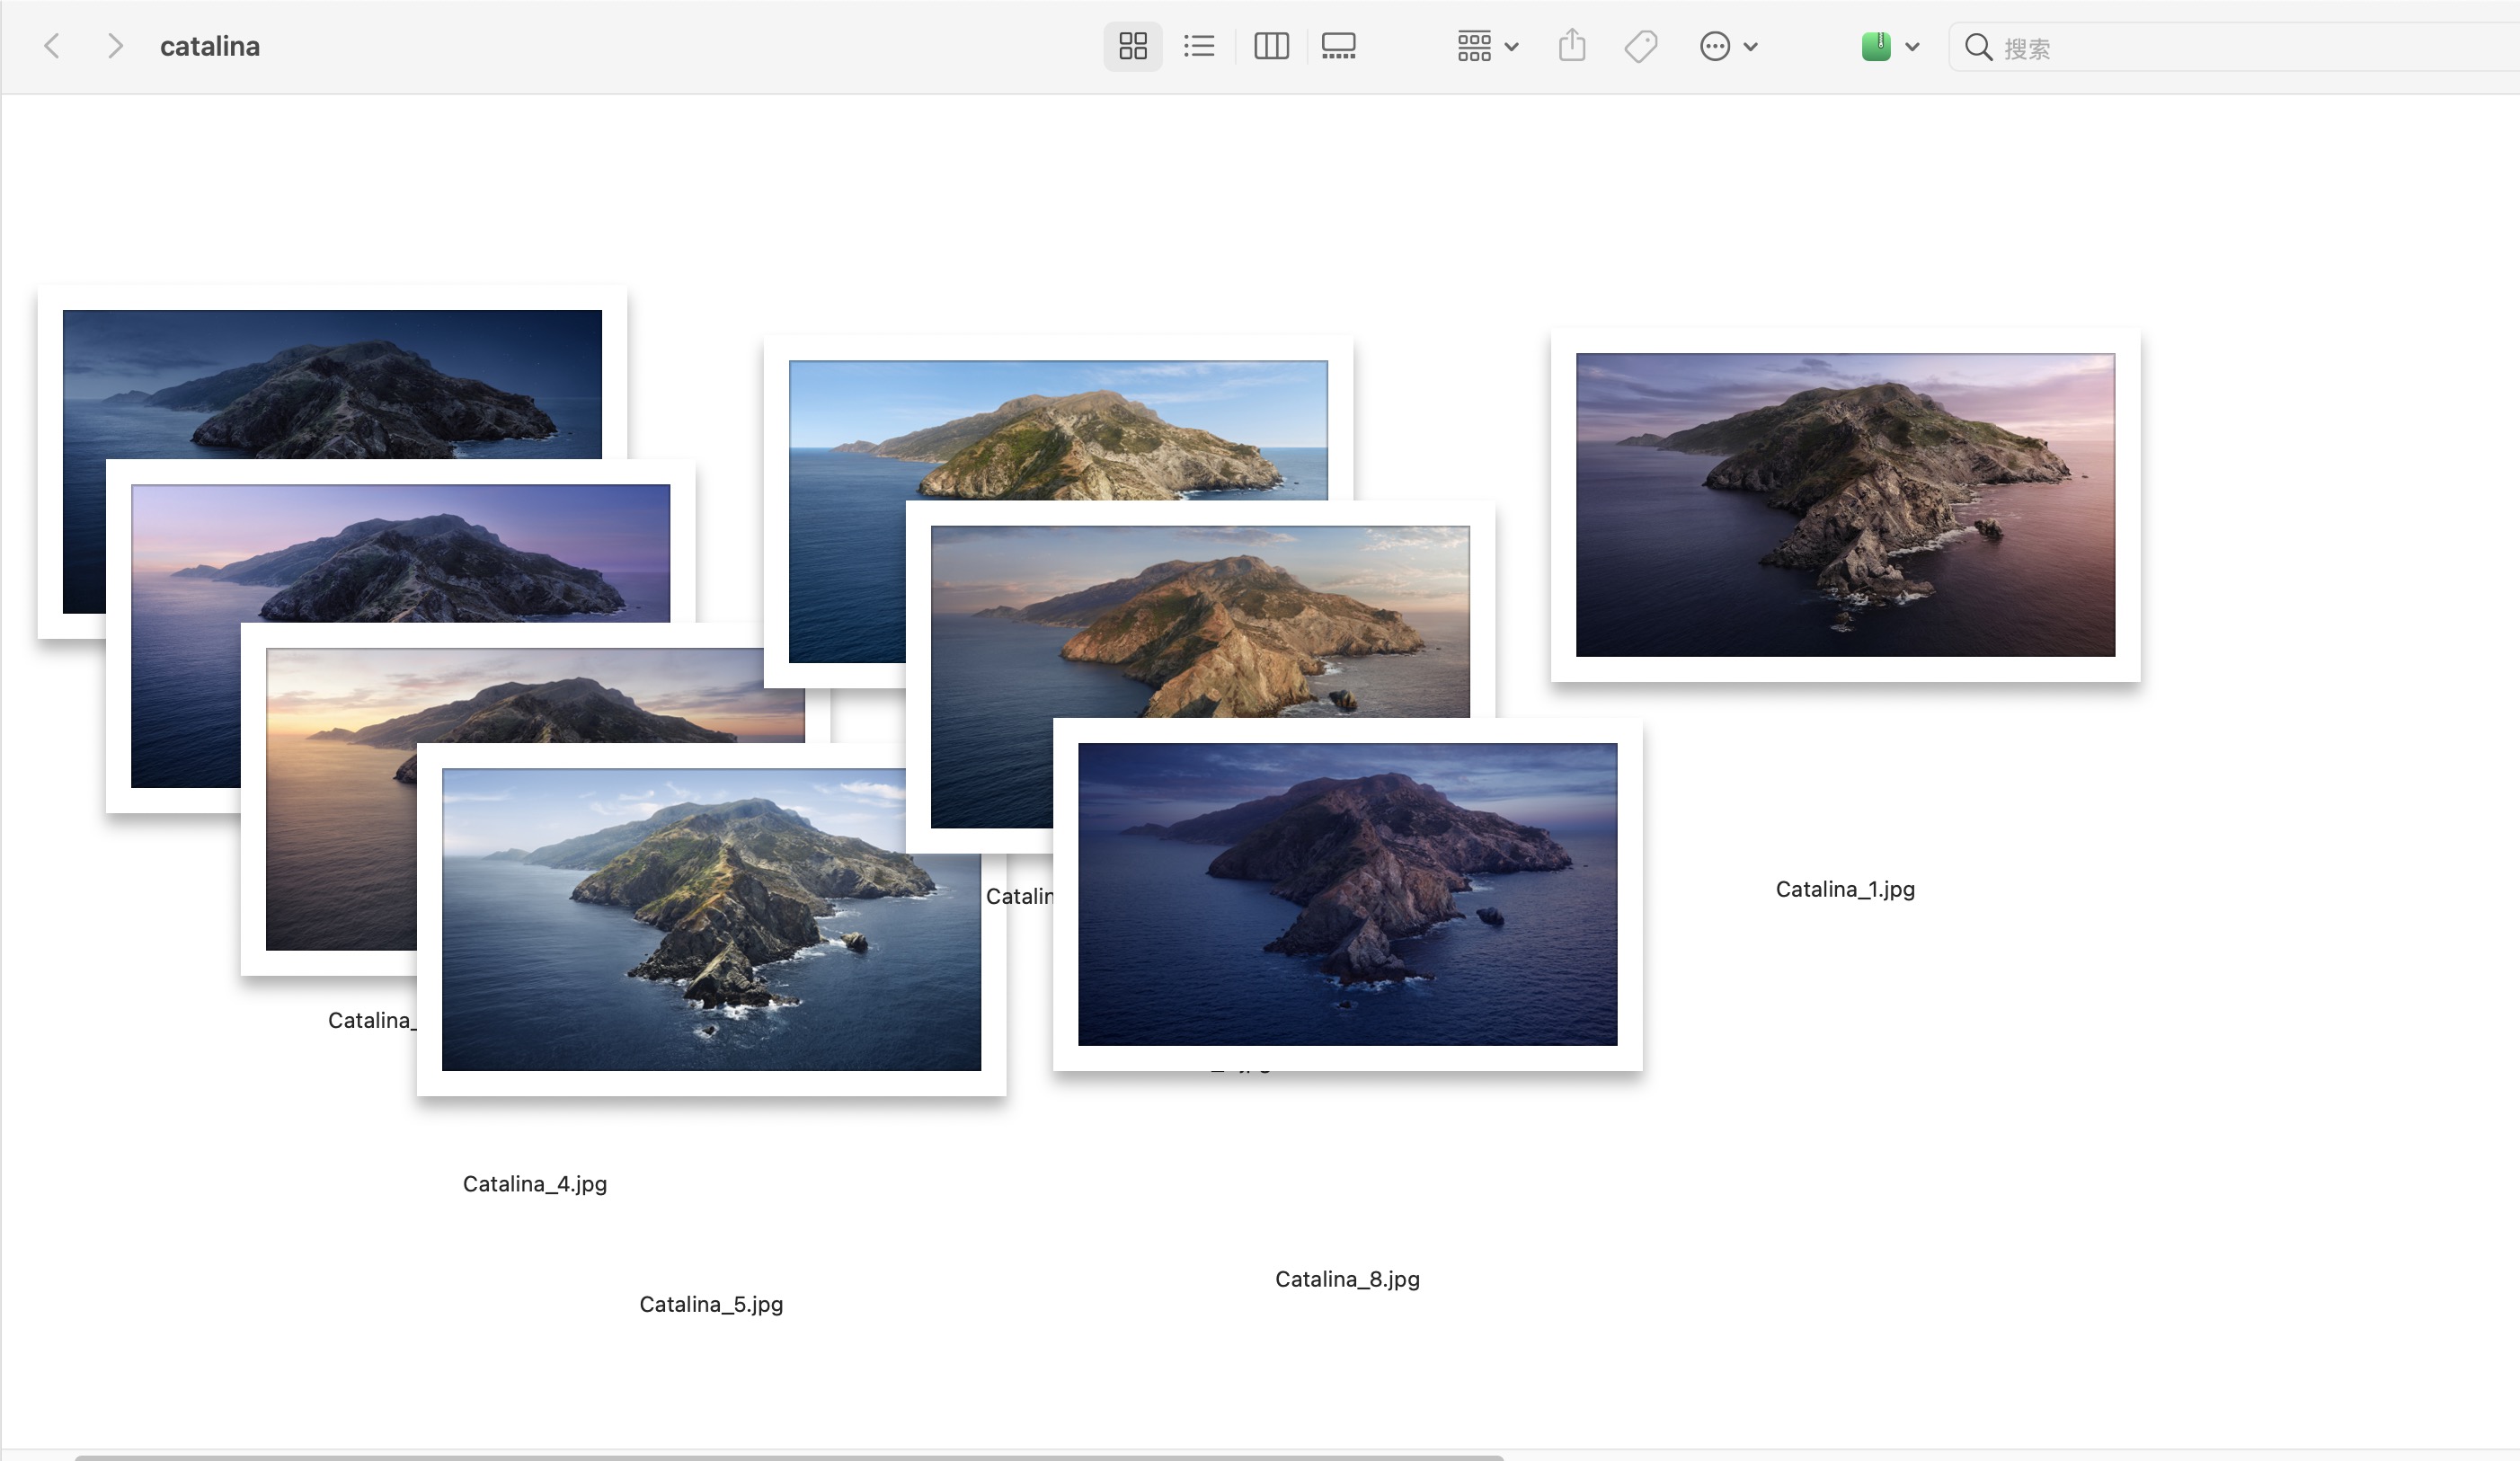Select the Catalina_1.jpg sunset thumbnail
The height and width of the screenshot is (1461, 2520).
[x=1845, y=504]
